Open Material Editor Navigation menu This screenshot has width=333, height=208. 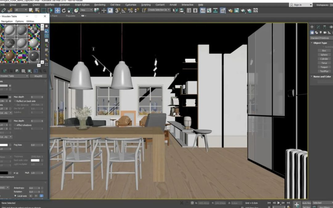7,21
